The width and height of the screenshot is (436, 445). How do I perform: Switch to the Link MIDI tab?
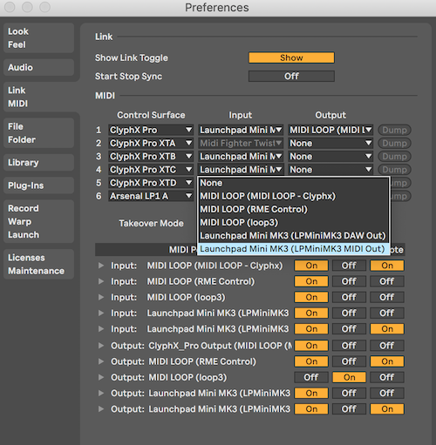point(38,97)
